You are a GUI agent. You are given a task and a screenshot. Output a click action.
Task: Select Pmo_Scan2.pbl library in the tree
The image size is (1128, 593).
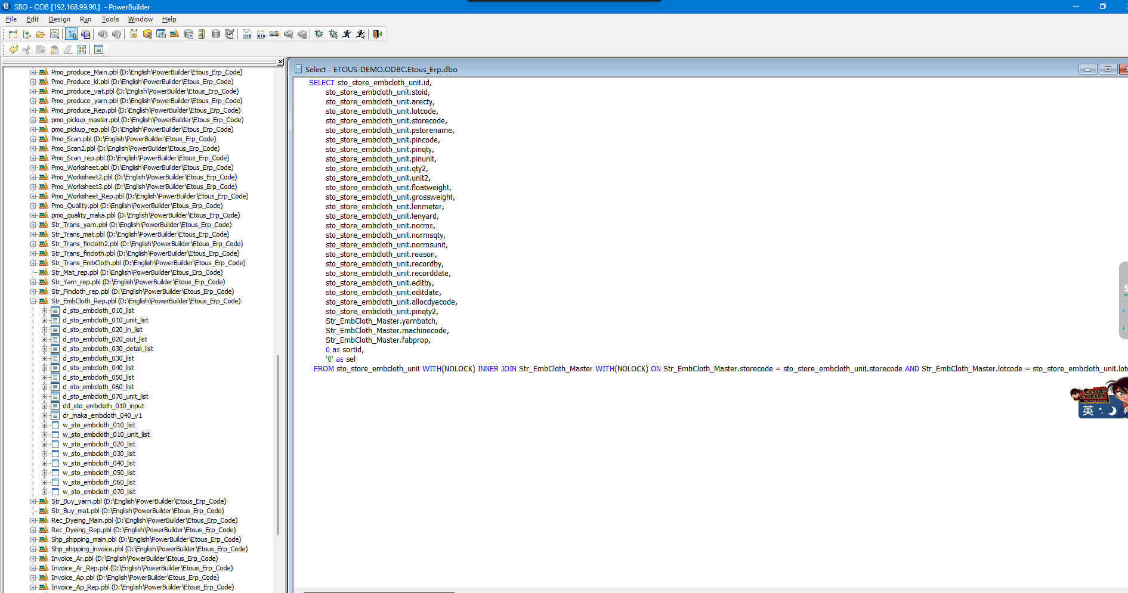pos(135,148)
